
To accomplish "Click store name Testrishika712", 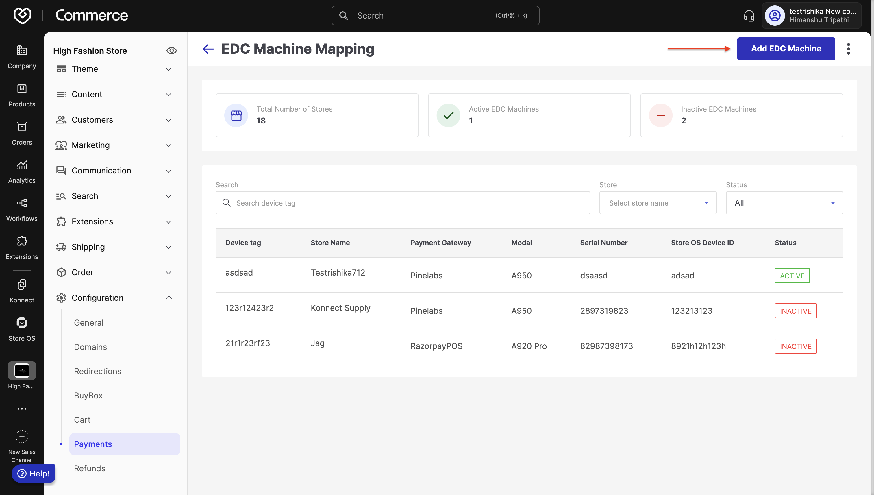I will pos(338,273).
